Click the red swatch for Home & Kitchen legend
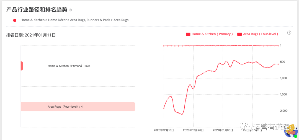The width and height of the screenshot is (299, 140). [x=188, y=34]
